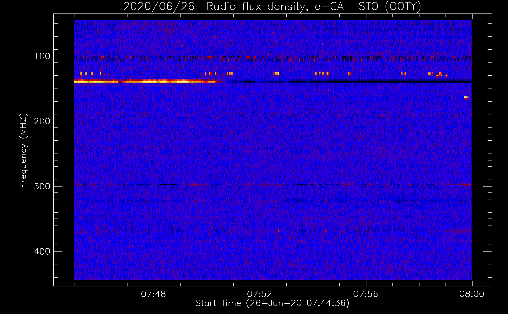Click the plot title "2020/06/26 Radio flux density, e-CALLISTO (OOTY)"
This screenshot has width=508, height=314.
(x=272, y=6)
